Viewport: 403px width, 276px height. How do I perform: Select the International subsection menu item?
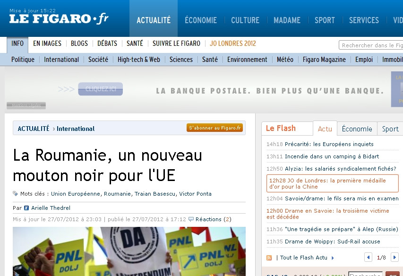(61, 60)
